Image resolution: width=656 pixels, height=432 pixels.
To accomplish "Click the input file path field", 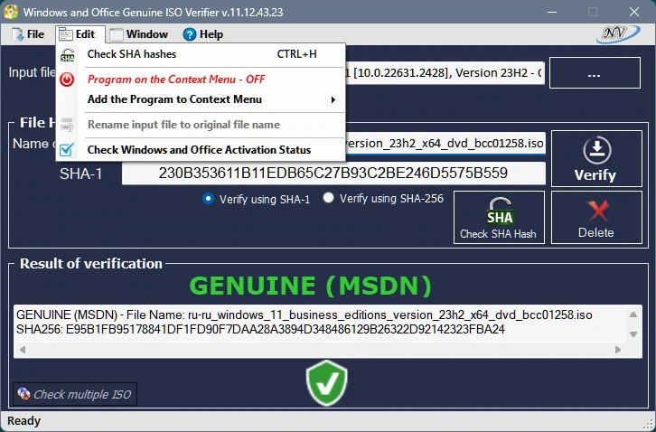I will (x=445, y=73).
